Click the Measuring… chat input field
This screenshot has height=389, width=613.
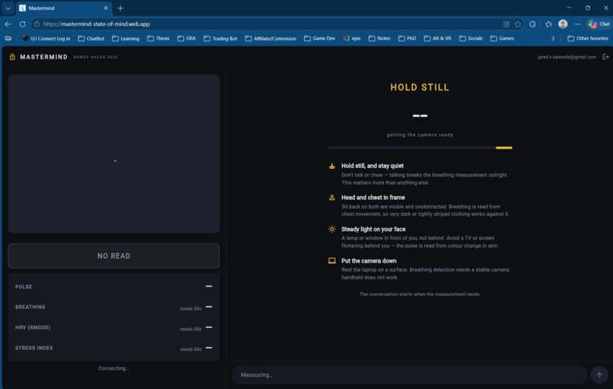tap(410, 375)
